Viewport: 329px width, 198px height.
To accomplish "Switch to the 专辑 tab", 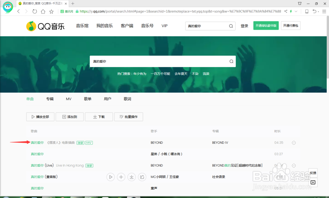I will [x=50, y=99].
